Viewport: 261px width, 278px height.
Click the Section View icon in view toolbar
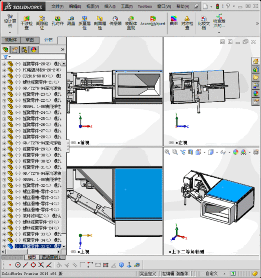[191, 152]
